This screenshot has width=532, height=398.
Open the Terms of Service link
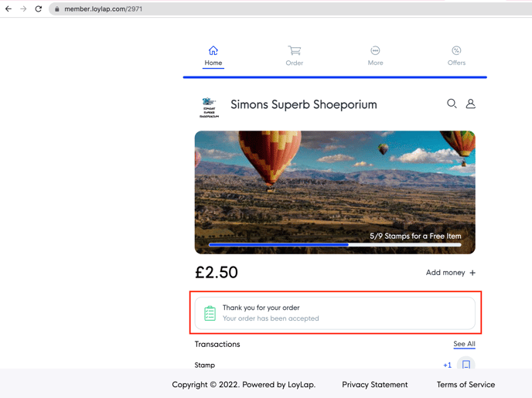(465, 384)
